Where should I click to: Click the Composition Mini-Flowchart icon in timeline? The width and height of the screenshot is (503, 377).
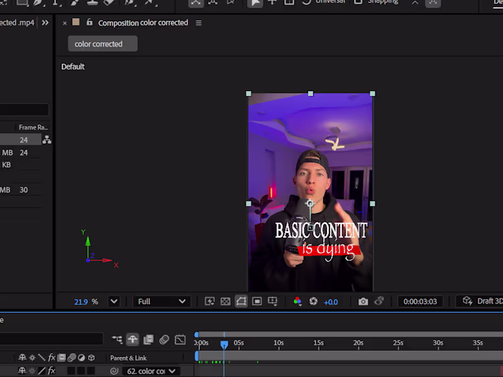pos(117,340)
